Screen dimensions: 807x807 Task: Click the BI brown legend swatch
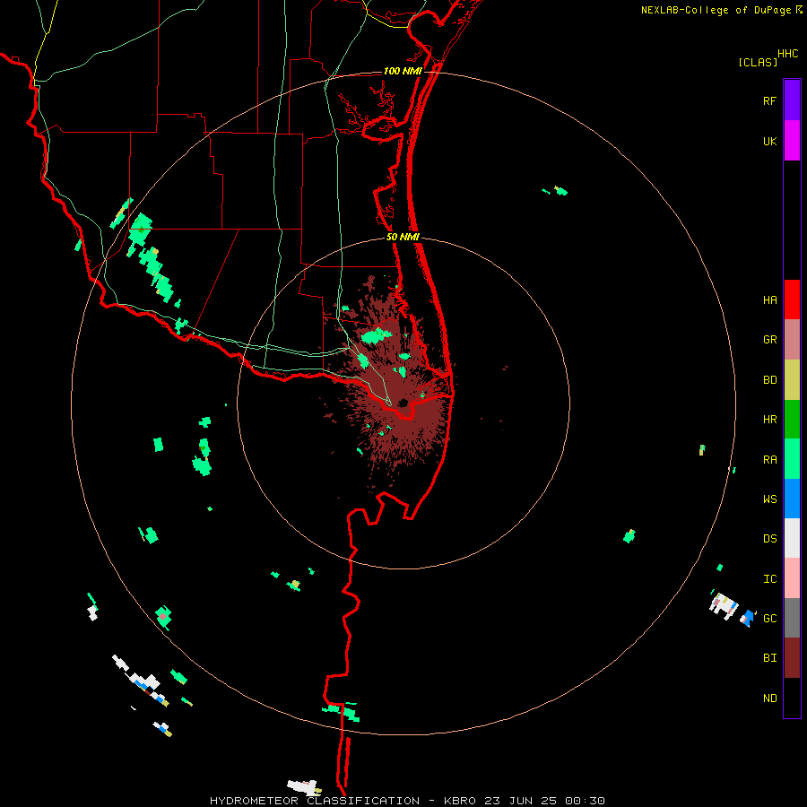point(792,658)
